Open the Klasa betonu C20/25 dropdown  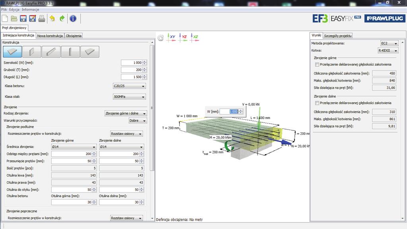[x=129, y=86]
